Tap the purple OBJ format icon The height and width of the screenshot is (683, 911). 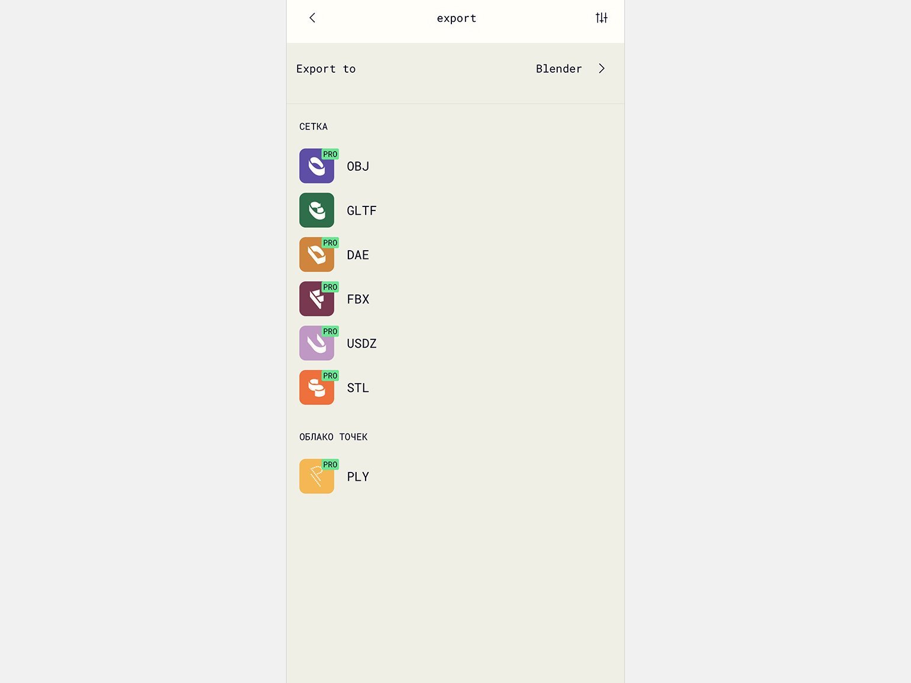pos(316,166)
